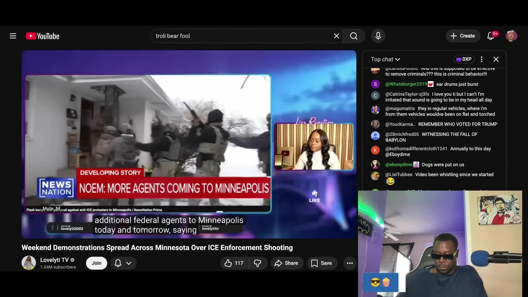Run search with the magnifier button
The image size is (528, 297).
(354, 36)
